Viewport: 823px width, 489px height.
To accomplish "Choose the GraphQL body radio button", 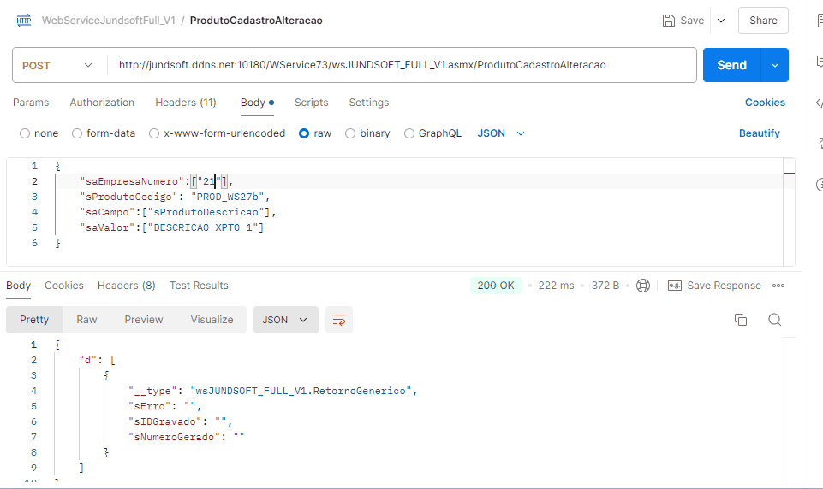I will pyautogui.click(x=409, y=133).
